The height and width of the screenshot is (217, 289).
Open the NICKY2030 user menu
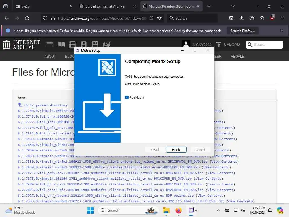(197, 44)
